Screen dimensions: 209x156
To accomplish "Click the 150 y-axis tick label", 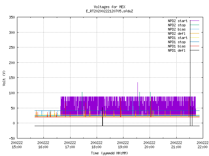I will [12, 78].
